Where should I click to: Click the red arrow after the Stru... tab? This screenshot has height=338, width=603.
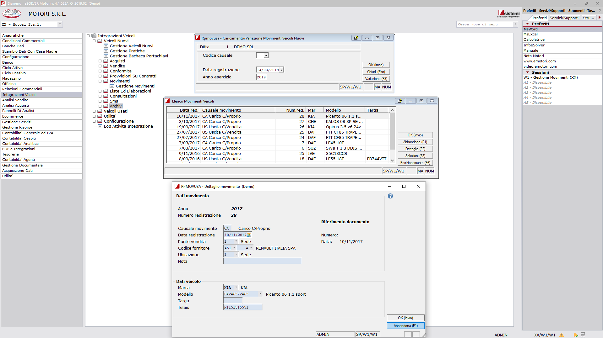[600, 18]
